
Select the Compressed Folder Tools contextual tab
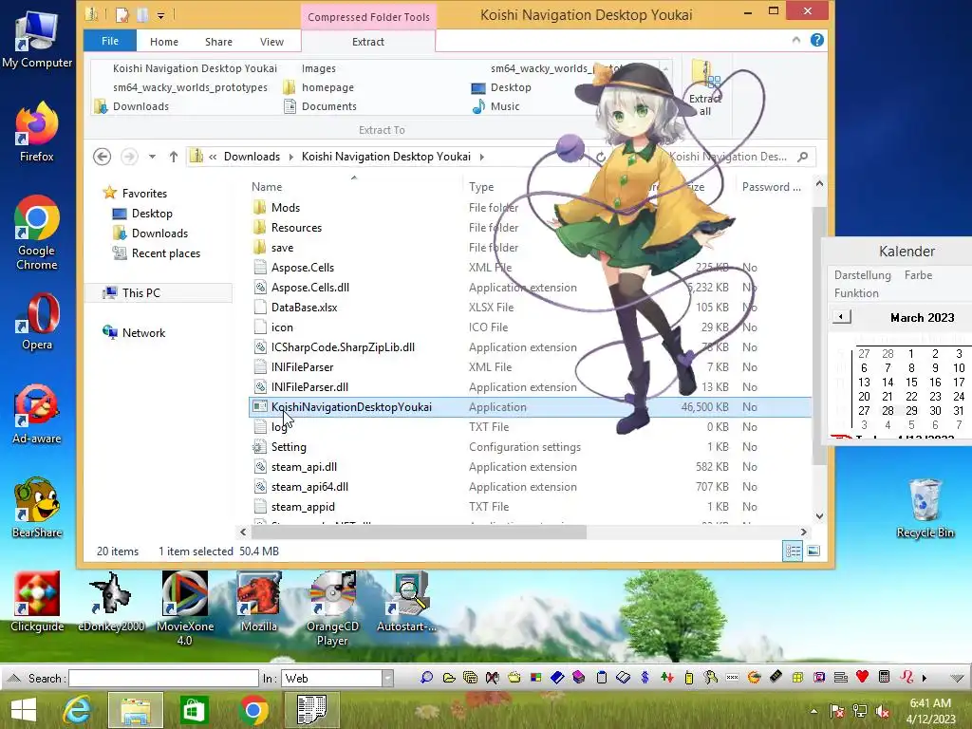coord(368,17)
